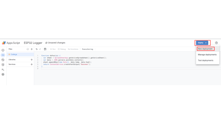
Task: Open the Executions list icon
Action: [x=3, y=69]
